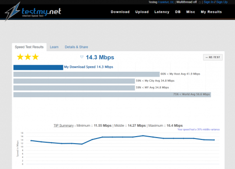Click the TiP Summary link
The image size is (235, 169).
[63, 125]
